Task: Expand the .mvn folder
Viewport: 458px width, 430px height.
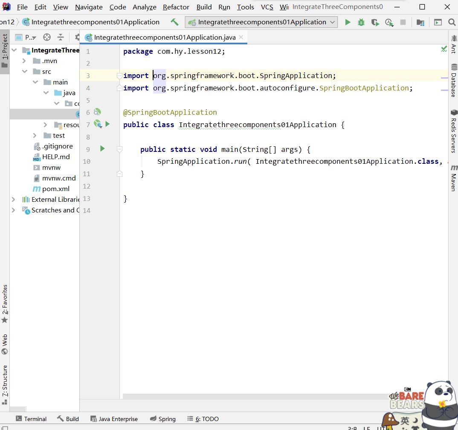Action: coord(24,61)
